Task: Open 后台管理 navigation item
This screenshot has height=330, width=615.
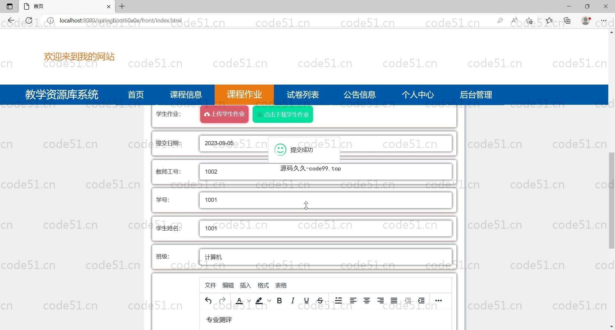Action: pyautogui.click(x=476, y=95)
